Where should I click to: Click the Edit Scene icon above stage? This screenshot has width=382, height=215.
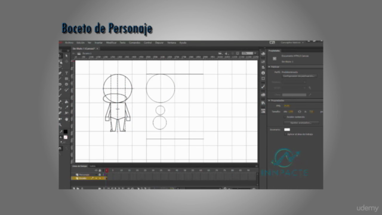coord(220,53)
